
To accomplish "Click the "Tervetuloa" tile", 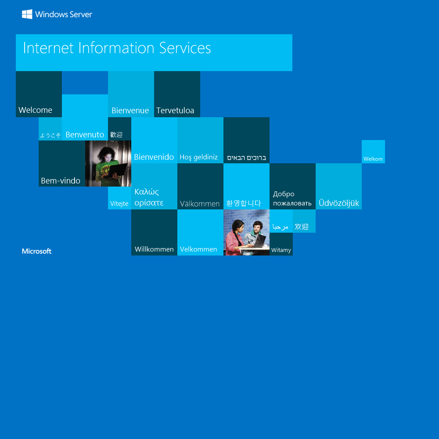I will (x=177, y=94).
